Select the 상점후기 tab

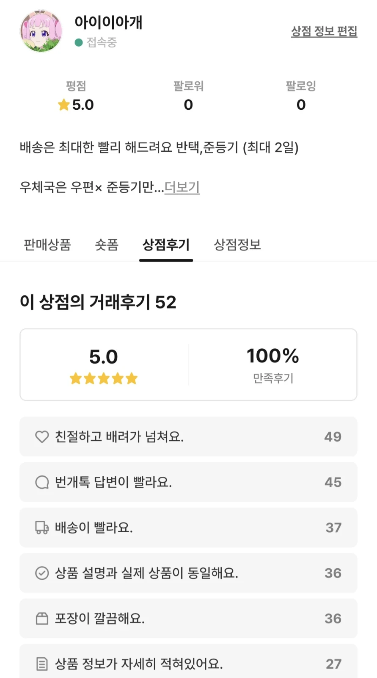tap(166, 245)
